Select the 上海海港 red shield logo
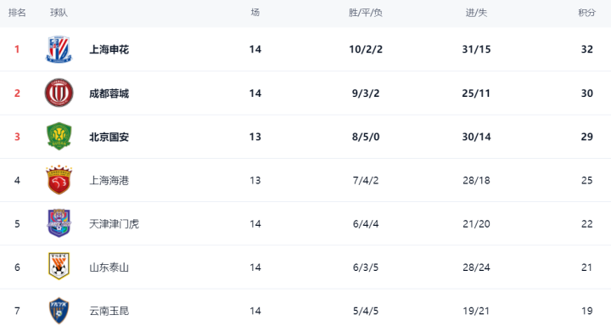 tap(59, 180)
